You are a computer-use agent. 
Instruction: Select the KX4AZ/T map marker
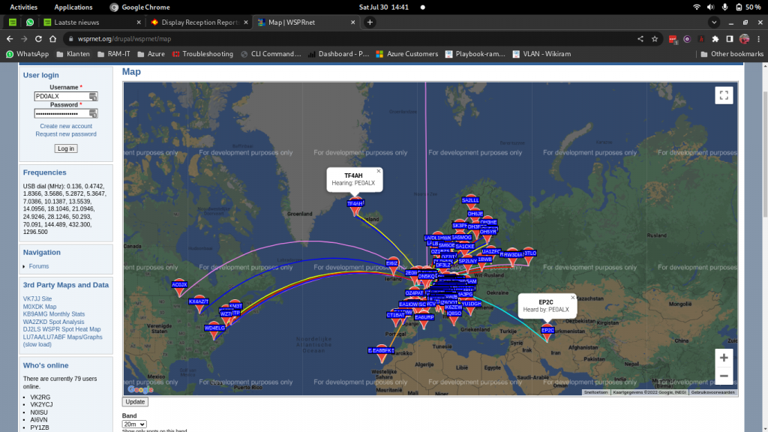tap(199, 304)
